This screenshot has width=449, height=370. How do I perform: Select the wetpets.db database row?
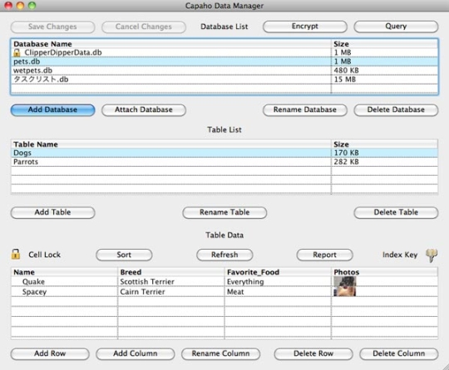coord(224,71)
